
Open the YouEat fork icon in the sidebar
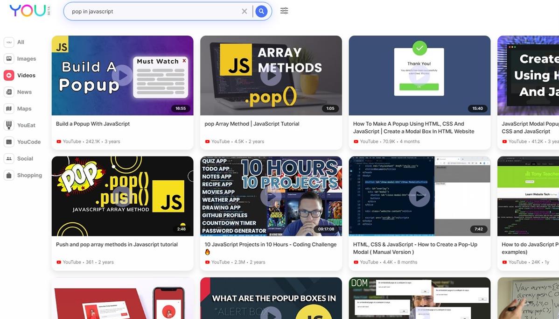pos(9,125)
